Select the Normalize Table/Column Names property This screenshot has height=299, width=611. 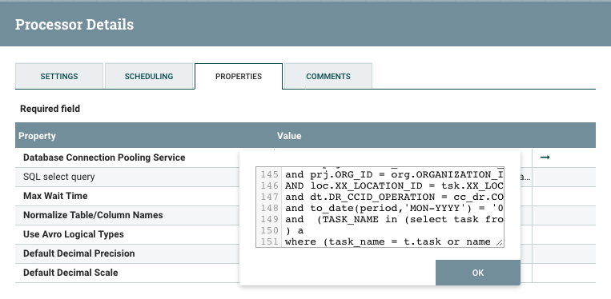93,215
